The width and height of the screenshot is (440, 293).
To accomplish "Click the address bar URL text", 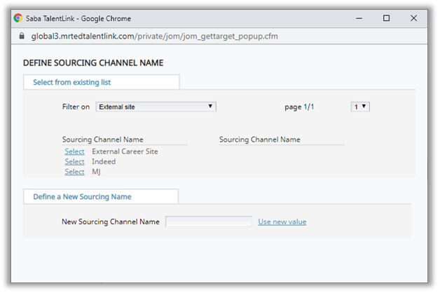I will [154, 36].
